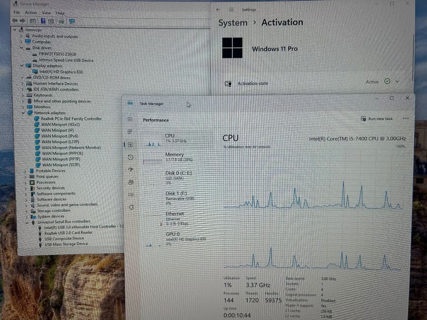Collapse the Display adaptors node
This screenshot has height=320, width=427.
coord(22,66)
